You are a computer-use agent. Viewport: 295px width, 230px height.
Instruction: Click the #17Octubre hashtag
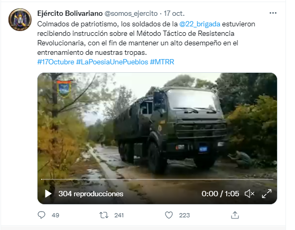[56, 62]
